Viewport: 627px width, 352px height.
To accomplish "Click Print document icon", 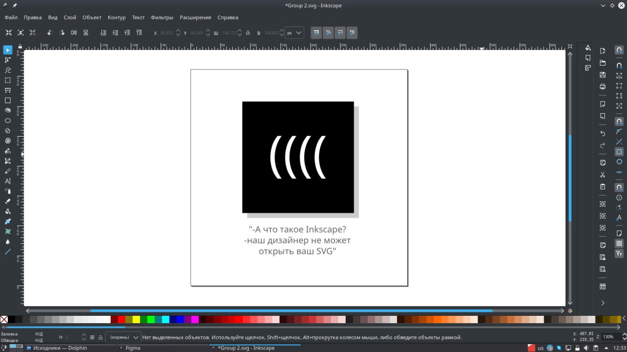I will click(603, 87).
